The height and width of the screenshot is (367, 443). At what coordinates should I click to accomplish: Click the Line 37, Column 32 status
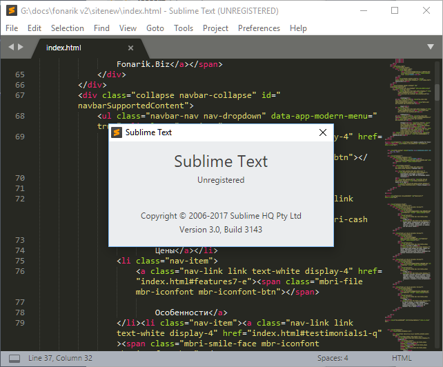pos(60,358)
